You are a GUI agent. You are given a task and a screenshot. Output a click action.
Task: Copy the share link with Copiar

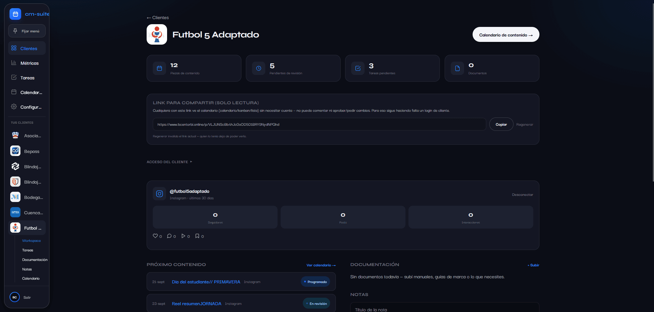coord(501,124)
